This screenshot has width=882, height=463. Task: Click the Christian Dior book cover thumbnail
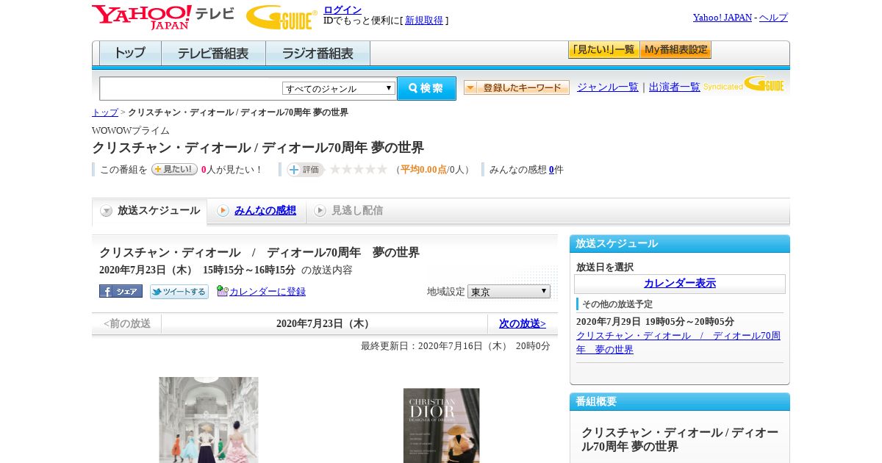(442, 426)
